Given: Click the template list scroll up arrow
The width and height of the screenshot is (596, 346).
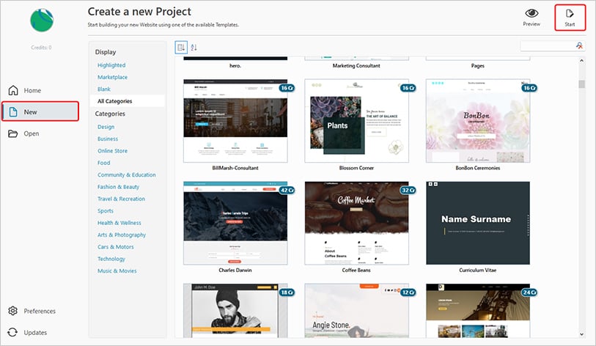Looking at the screenshot, I should pyautogui.click(x=581, y=61).
